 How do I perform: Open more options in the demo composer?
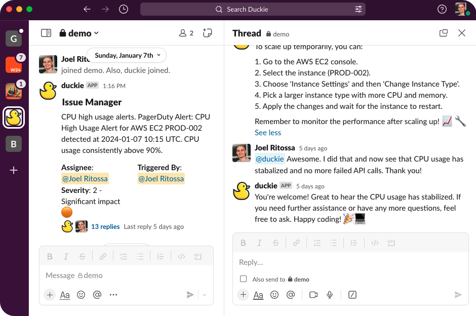pos(113,295)
